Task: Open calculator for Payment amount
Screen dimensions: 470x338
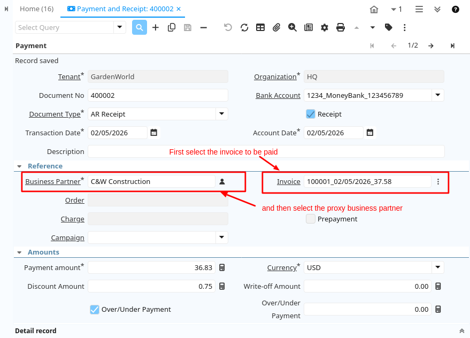Action: [x=222, y=267]
